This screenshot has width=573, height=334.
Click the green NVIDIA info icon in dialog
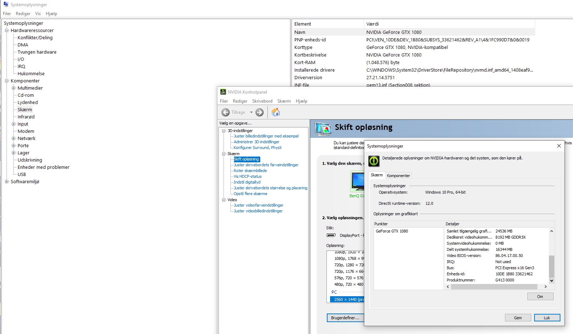374,161
